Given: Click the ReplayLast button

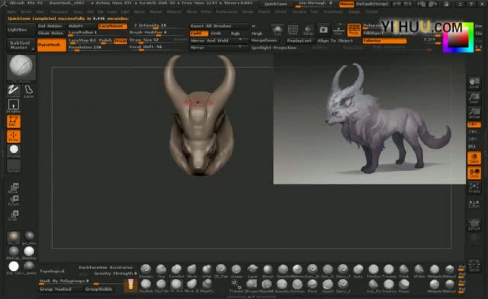Looking at the screenshot, I should click(299, 40).
